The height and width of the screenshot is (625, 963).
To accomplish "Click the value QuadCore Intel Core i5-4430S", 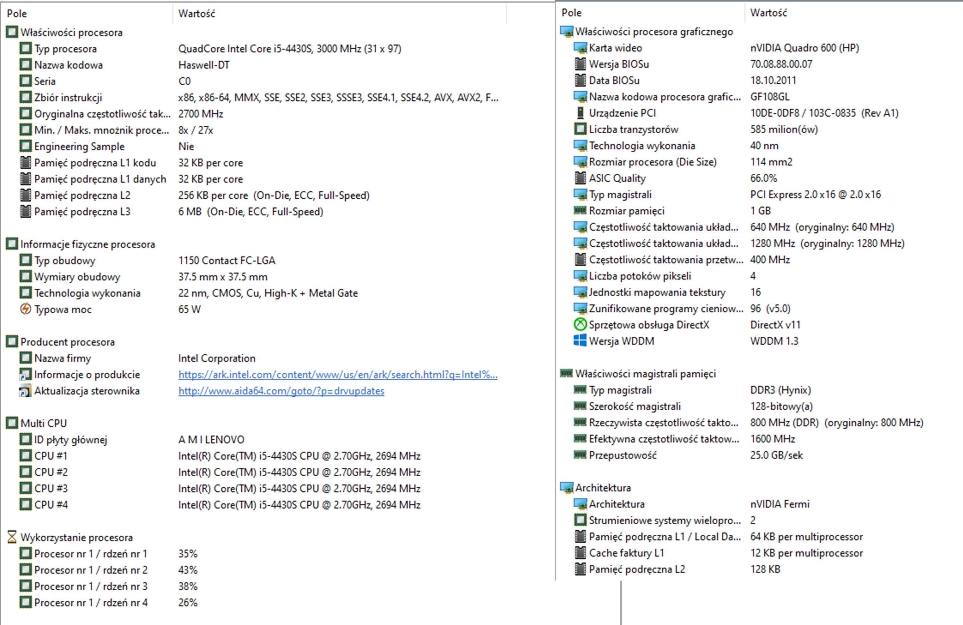I will pos(290,49).
